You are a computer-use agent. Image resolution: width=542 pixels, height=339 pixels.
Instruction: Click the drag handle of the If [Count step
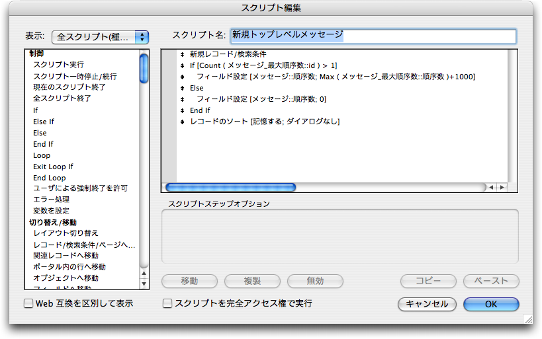182,65
